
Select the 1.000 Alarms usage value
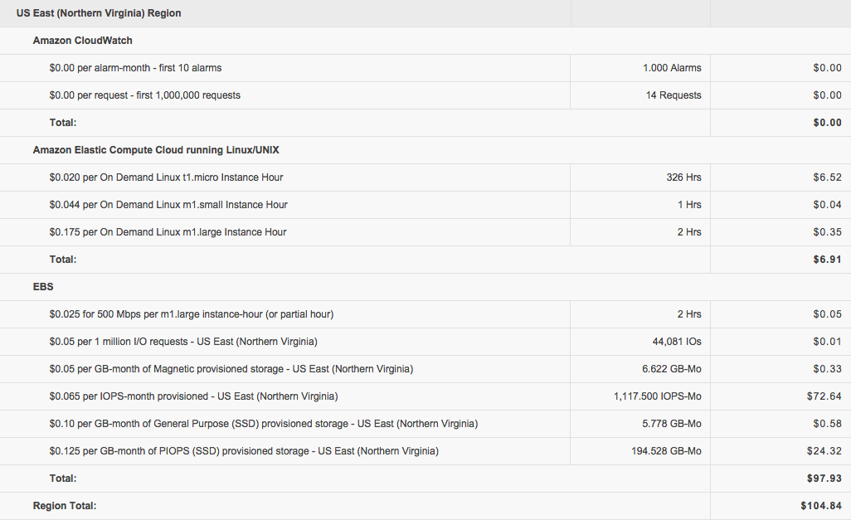672,68
